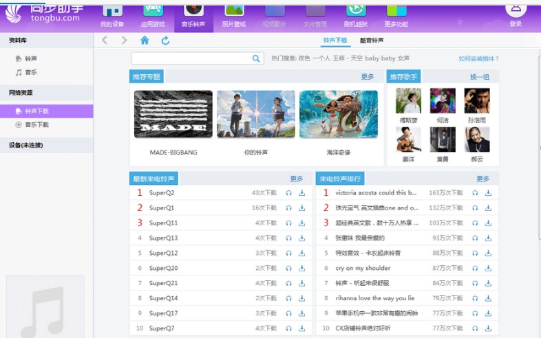Download 'cry on my shoulder' ringtone
Viewport: 541px width, 338px height.
(x=488, y=268)
